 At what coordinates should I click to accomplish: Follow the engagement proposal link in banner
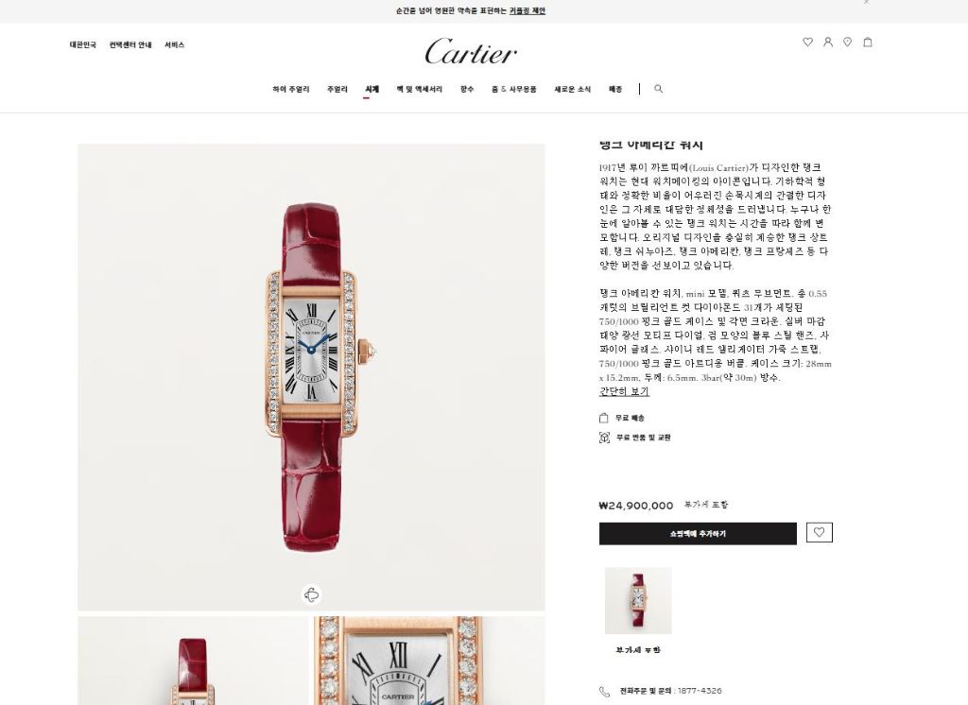pos(527,10)
